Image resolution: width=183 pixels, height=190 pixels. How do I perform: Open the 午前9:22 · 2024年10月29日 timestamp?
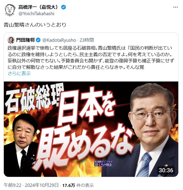(x=31, y=185)
